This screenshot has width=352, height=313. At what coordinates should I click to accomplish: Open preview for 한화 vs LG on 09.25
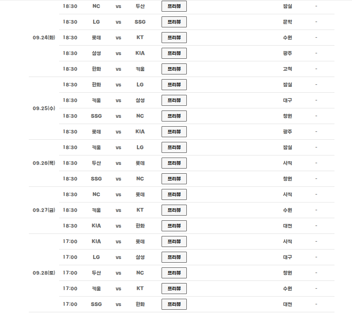174,85
